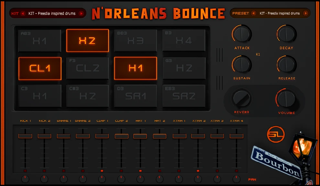Load the previous kit with KIT left arrow

point(23,14)
